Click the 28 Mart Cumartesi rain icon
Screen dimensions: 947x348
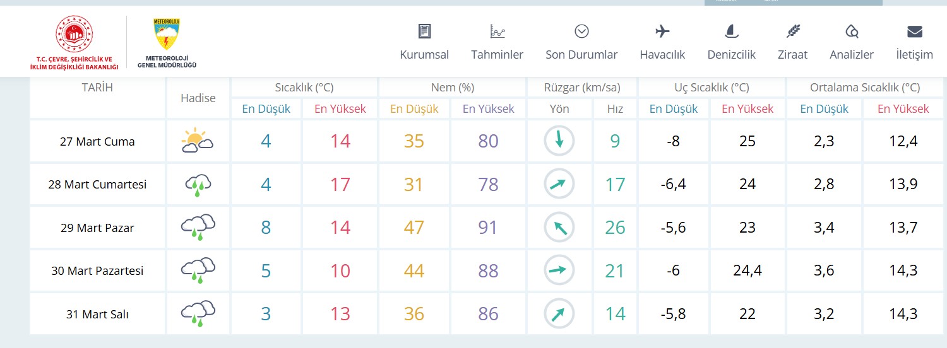(198, 184)
